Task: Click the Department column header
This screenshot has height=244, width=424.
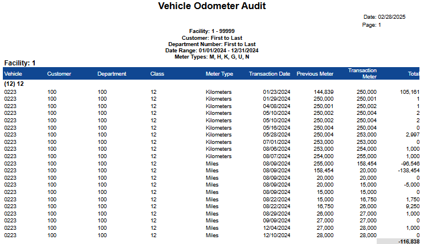Action: click(x=112, y=74)
